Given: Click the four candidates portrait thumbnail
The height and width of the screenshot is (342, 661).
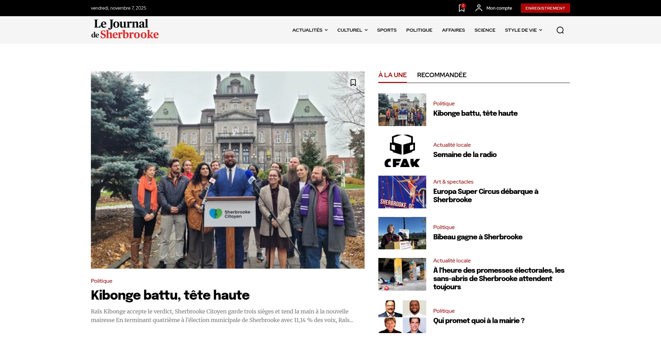Looking at the screenshot, I should point(402,317).
